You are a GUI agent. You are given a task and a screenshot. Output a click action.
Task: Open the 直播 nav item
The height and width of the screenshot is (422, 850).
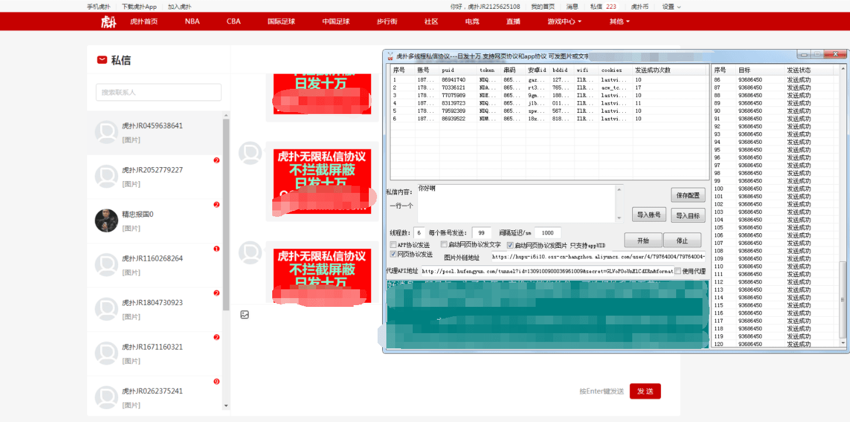(513, 22)
